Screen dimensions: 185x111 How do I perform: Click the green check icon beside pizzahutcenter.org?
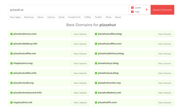coord(96,83)
